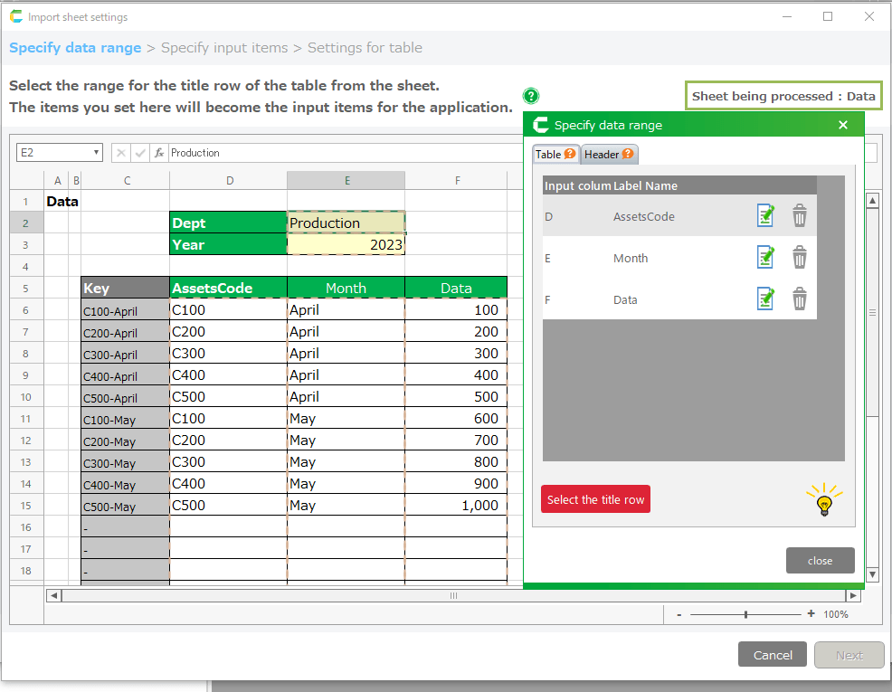Click the zoom slider handle
This screenshot has height=692, width=892.
click(745, 614)
